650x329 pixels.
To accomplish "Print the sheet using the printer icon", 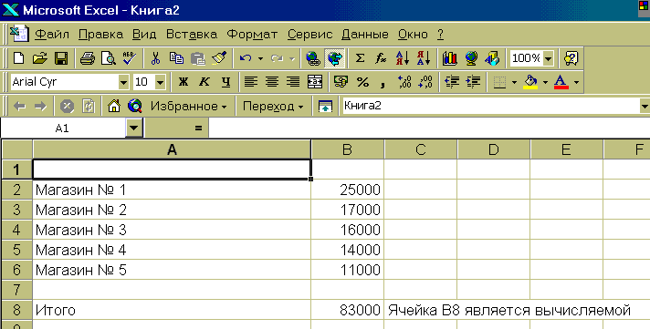I will 87,58.
